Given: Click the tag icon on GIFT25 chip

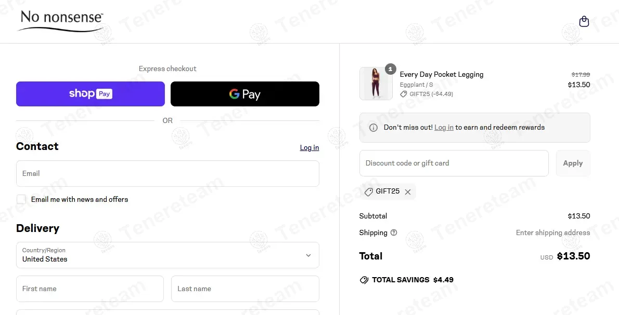Looking at the screenshot, I should (x=369, y=191).
